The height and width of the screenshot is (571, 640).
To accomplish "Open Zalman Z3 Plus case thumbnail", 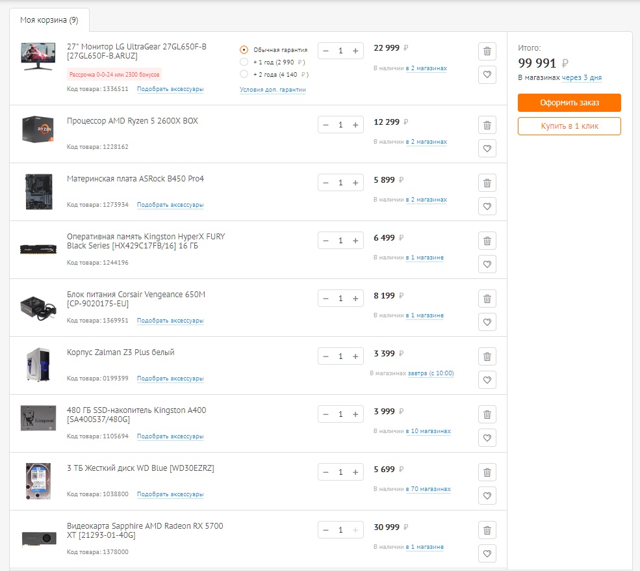I will click(x=38, y=365).
